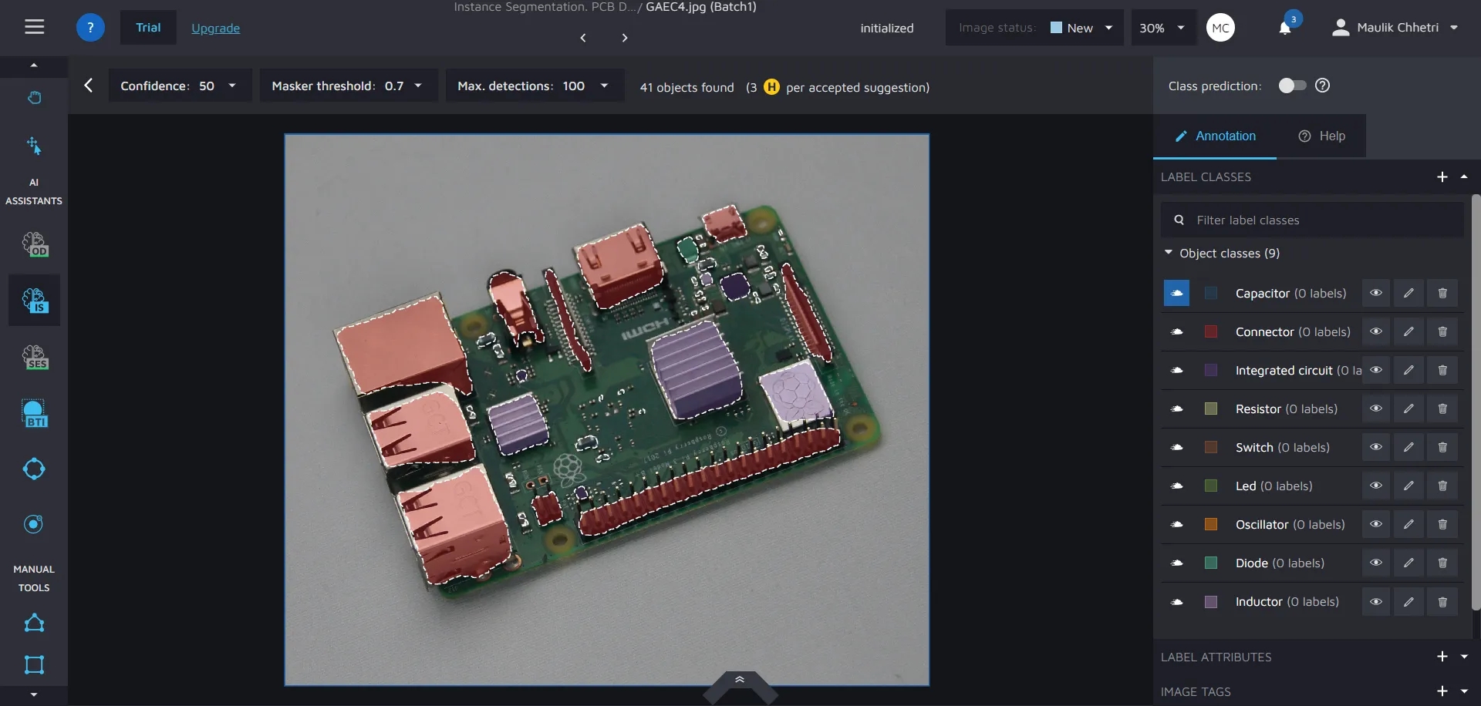
Task: Hide the Connector class labels
Action: (1375, 332)
